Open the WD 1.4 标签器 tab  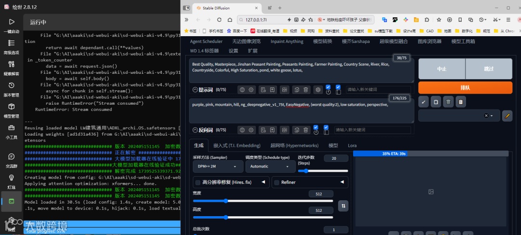click(205, 51)
